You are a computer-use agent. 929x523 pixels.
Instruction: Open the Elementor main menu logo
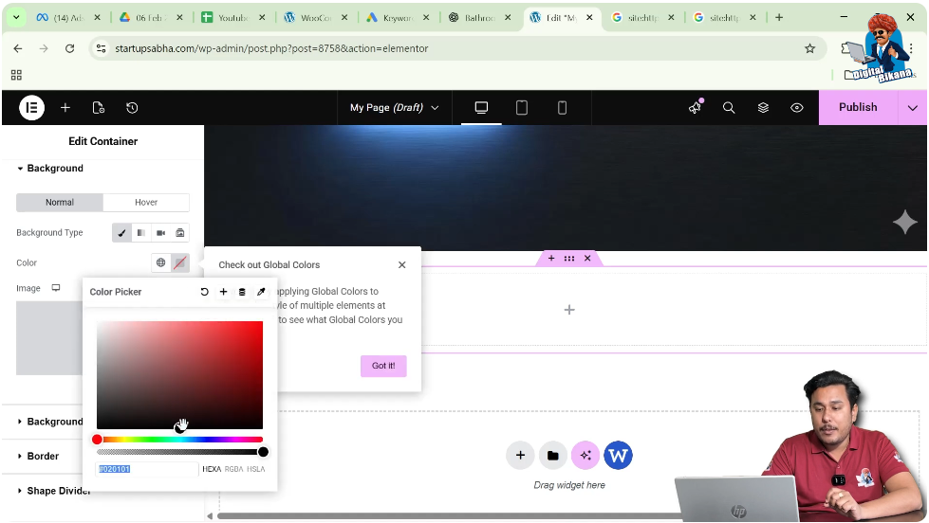point(31,108)
